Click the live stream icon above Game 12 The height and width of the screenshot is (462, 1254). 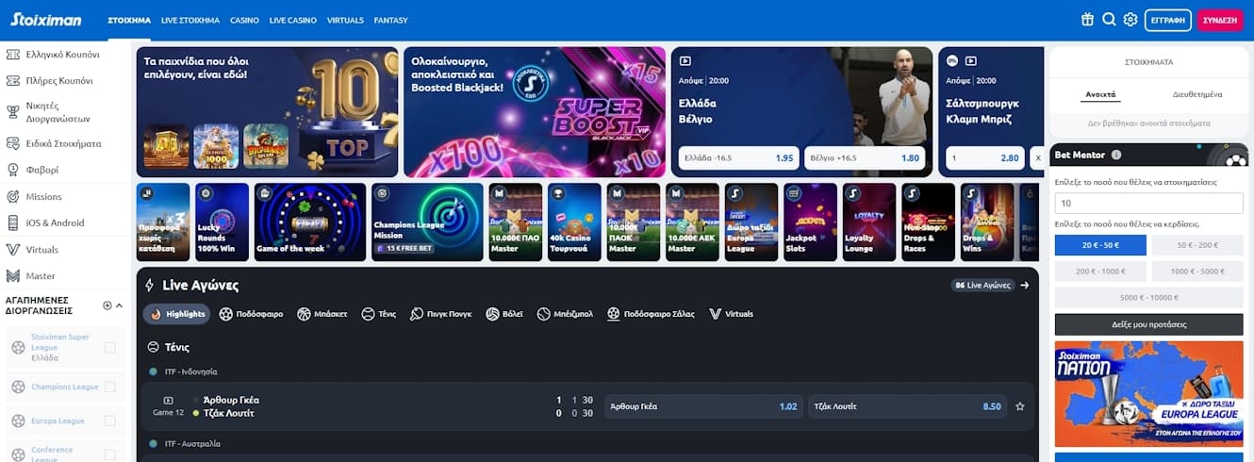point(169,400)
